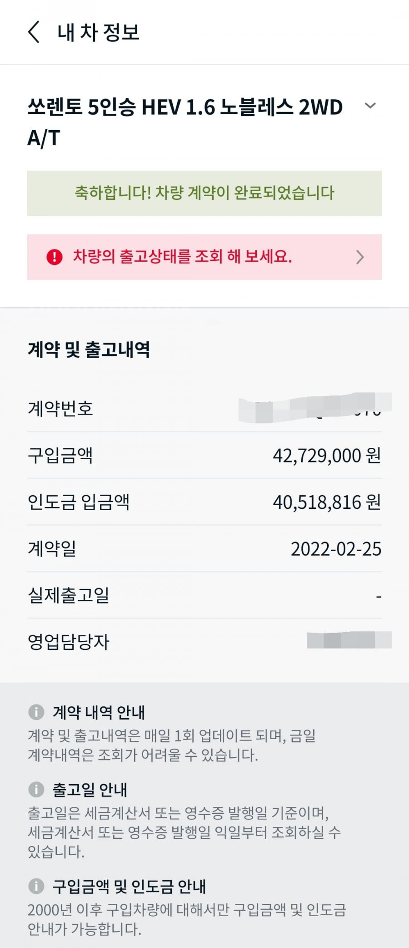409x948 pixels.
Task: Open the 차량의 출고상태를 조회 해 보세요 banner
Action: (x=204, y=257)
